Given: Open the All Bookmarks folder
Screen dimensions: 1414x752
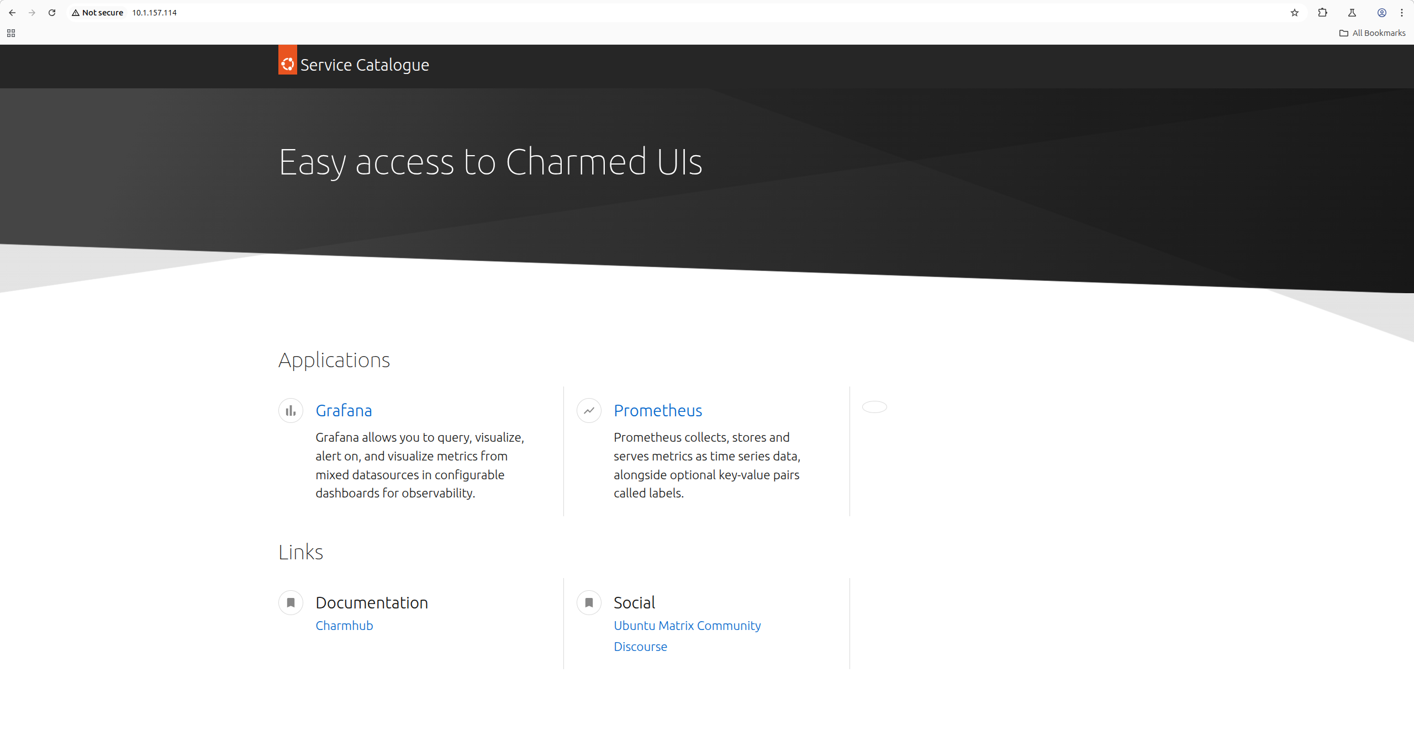Looking at the screenshot, I should pyautogui.click(x=1373, y=33).
